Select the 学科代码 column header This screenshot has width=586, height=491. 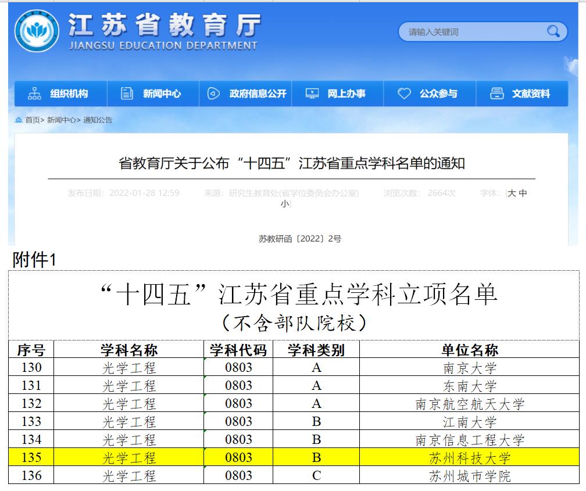tap(238, 350)
